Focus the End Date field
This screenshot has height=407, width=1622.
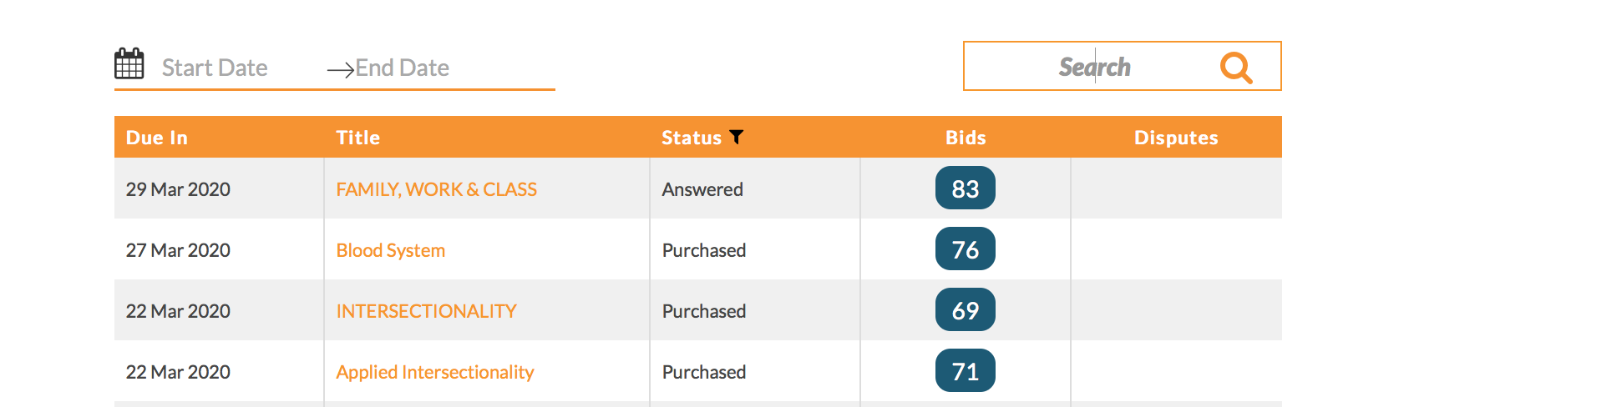coord(403,68)
